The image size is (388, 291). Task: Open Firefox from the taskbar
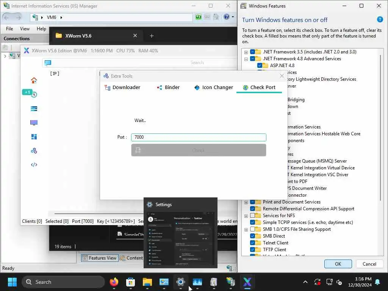[114, 282]
